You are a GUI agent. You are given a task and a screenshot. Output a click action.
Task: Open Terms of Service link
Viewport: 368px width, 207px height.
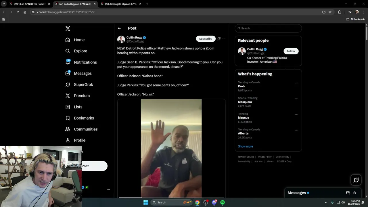(x=246, y=157)
